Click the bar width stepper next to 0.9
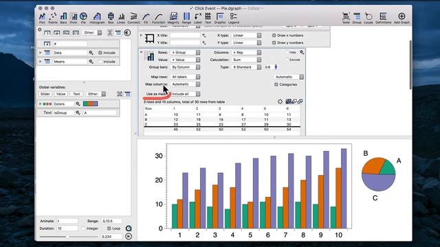 276,67
